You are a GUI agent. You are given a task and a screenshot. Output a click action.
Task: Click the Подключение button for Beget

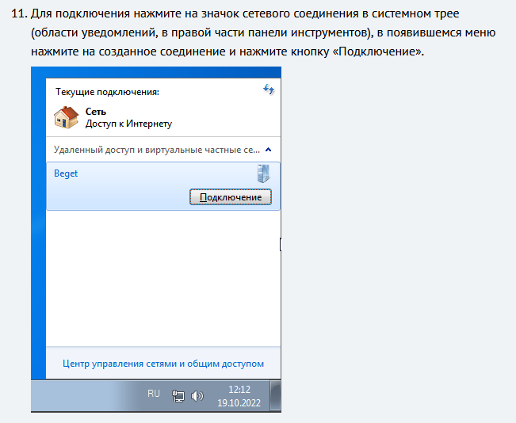[x=231, y=196]
